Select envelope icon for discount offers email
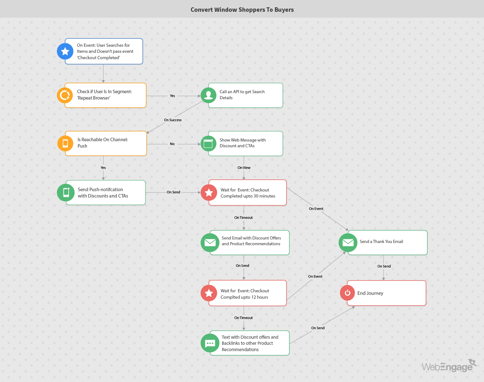The image size is (484, 382). (210, 243)
